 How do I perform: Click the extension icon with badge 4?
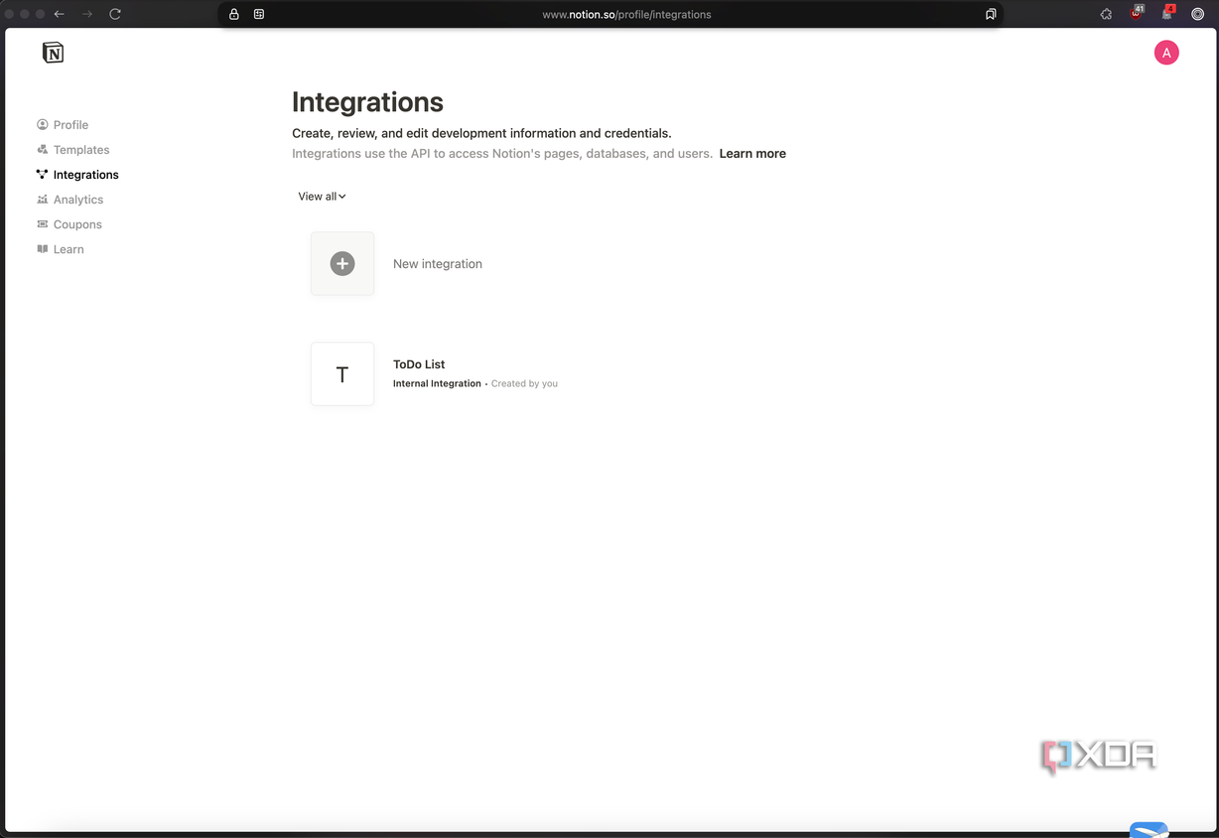1168,13
